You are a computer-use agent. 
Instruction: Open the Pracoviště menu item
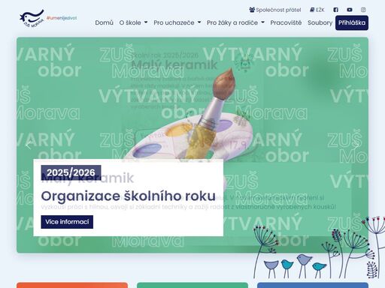286,22
